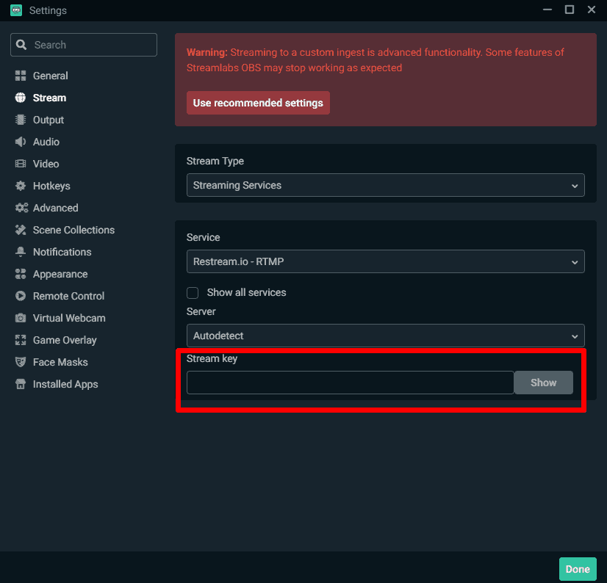
Task: Click the Notifications bell icon
Action: click(21, 253)
